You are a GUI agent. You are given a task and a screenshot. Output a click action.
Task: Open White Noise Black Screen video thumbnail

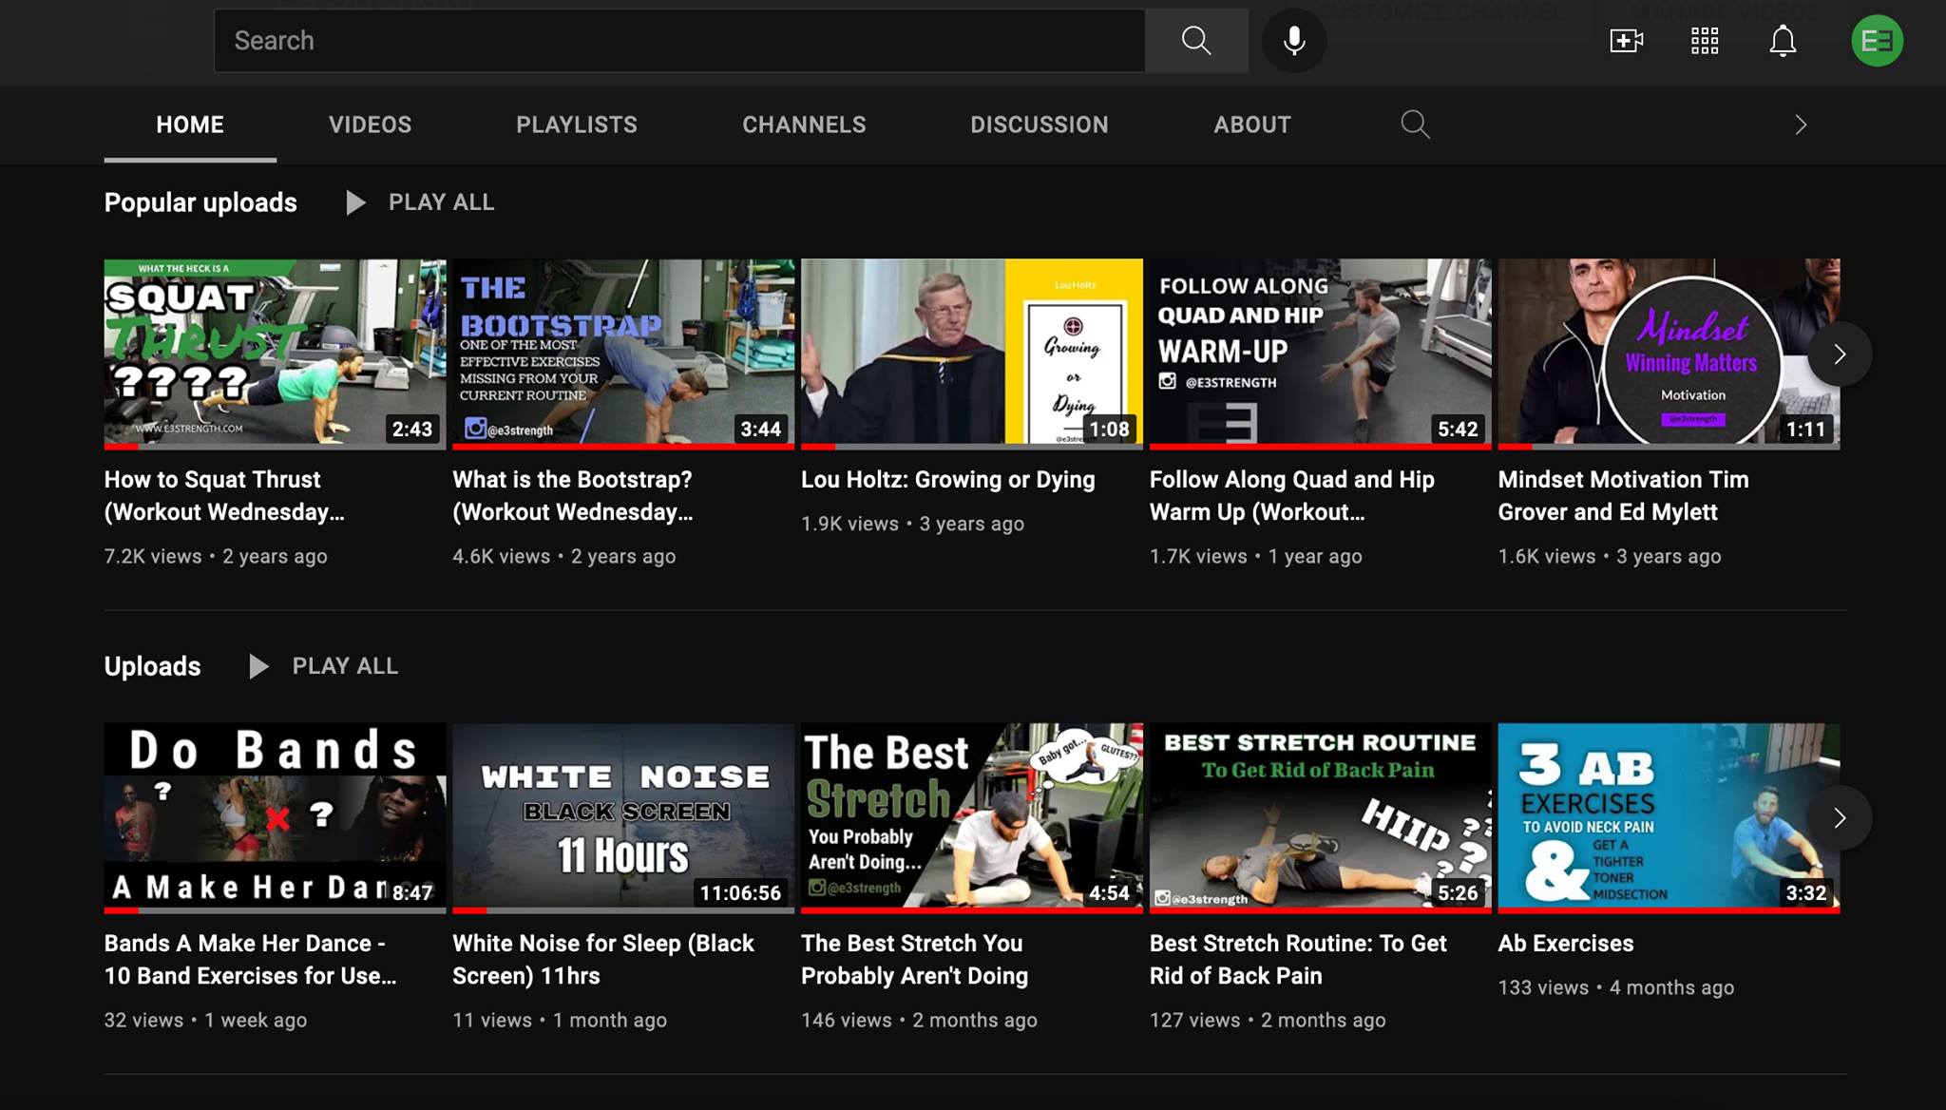tap(622, 816)
